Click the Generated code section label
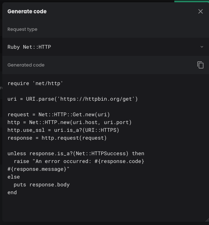The width and height of the screenshot is (209, 225). point(26,65)
